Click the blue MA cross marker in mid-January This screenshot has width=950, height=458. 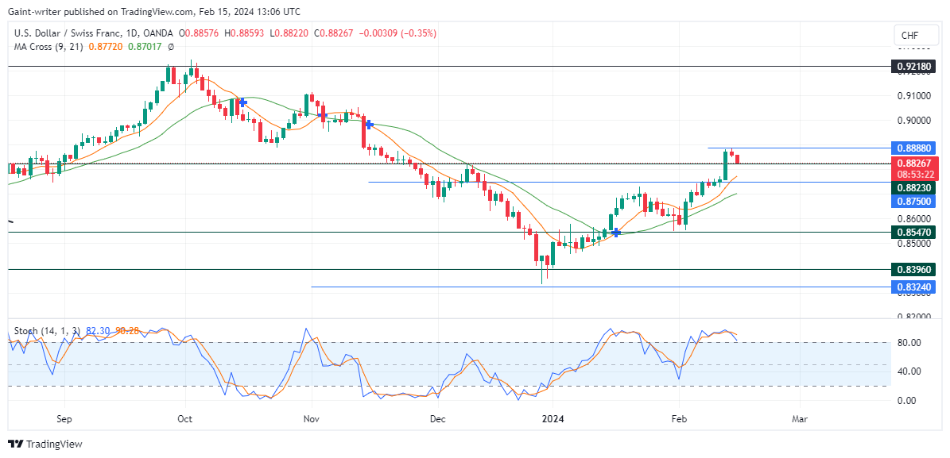point(616,233)
